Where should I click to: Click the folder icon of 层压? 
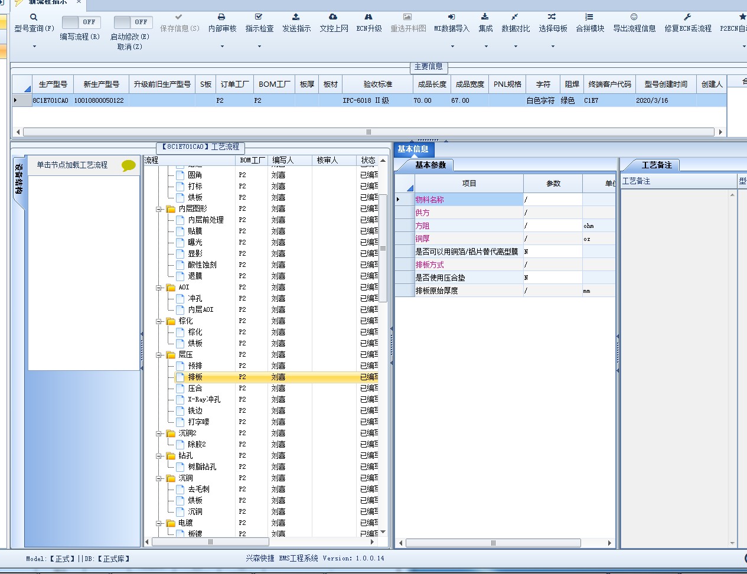click(x=171, y=354)
